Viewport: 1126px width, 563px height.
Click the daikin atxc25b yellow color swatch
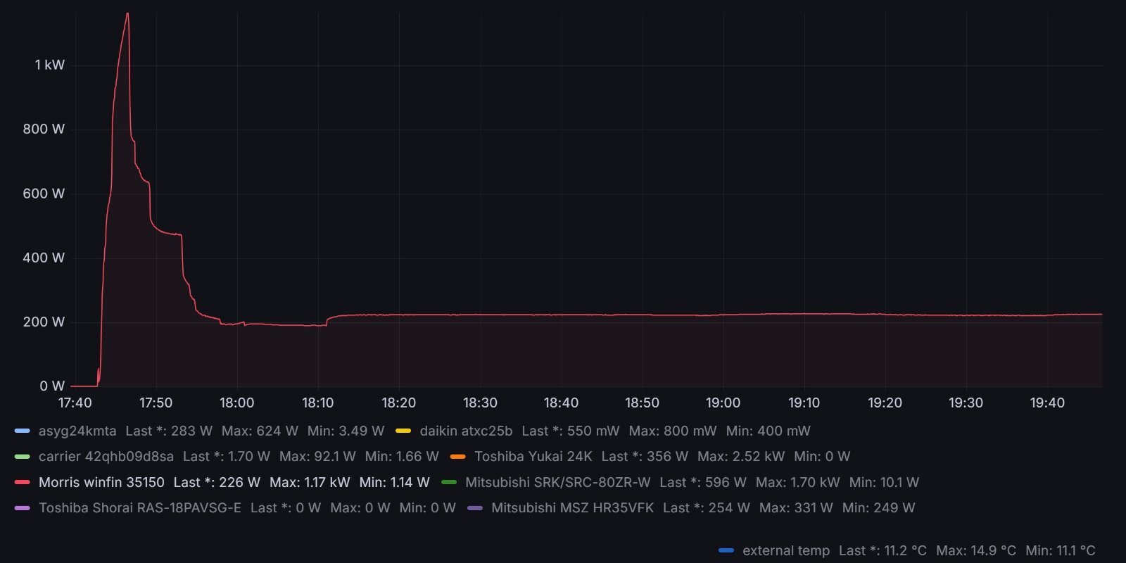pos(403,431)
